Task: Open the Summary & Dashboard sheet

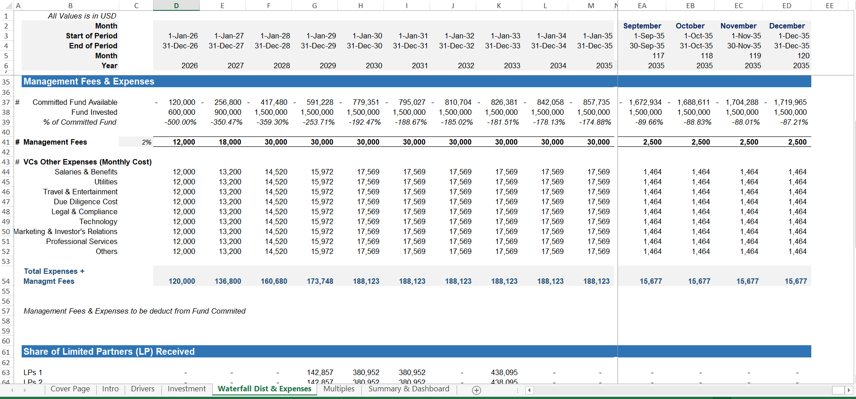Action: point(408,389)
